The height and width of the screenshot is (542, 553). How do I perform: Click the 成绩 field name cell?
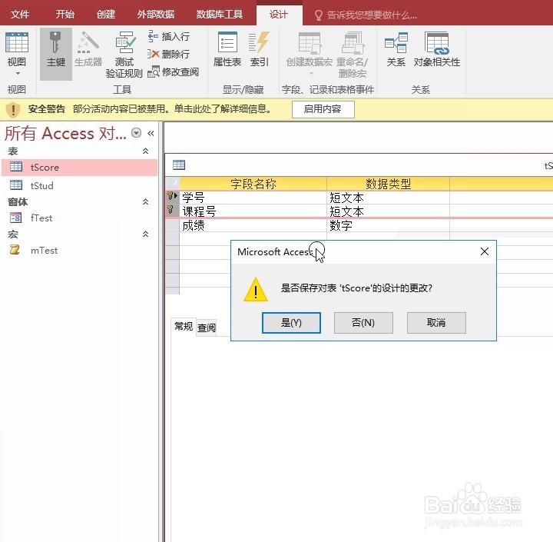(x=253, y=225)
